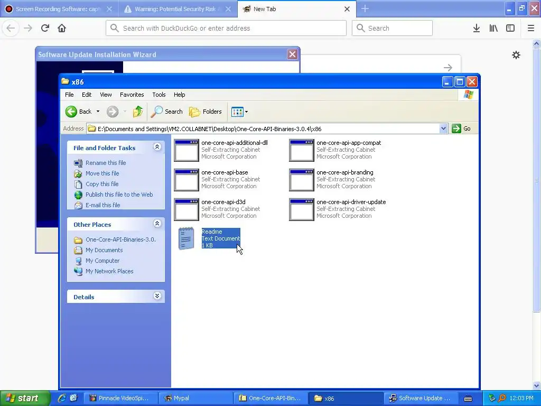
Task: Open a new browser tab with plus
Action: (x=365, y=8)
